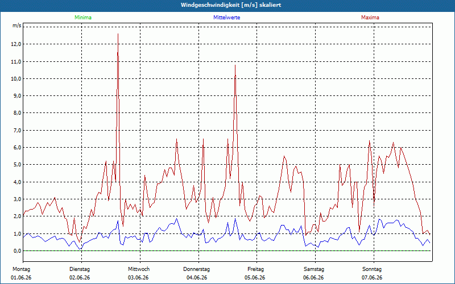Click the Sonntag day label
Image resolution: width=455 pixels, height=284 pixels.
[x=372, y=269]
